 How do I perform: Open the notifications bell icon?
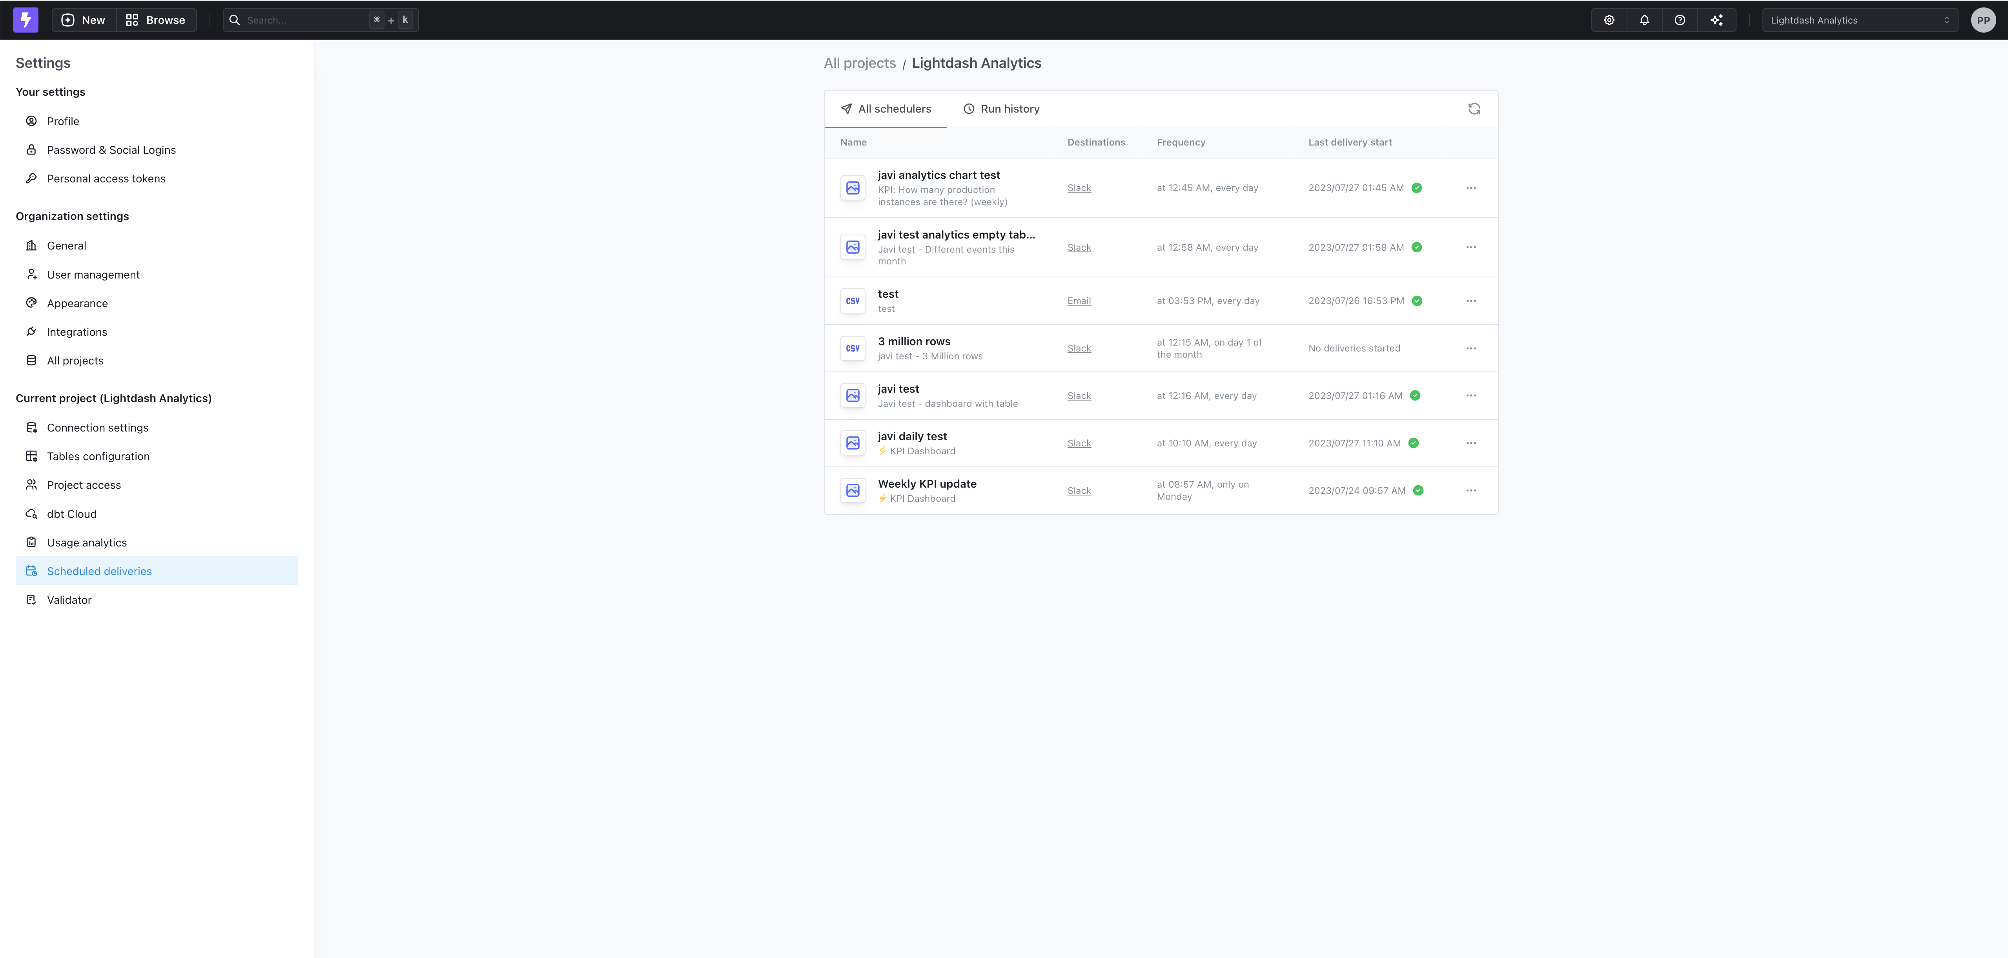(1645, 20)
